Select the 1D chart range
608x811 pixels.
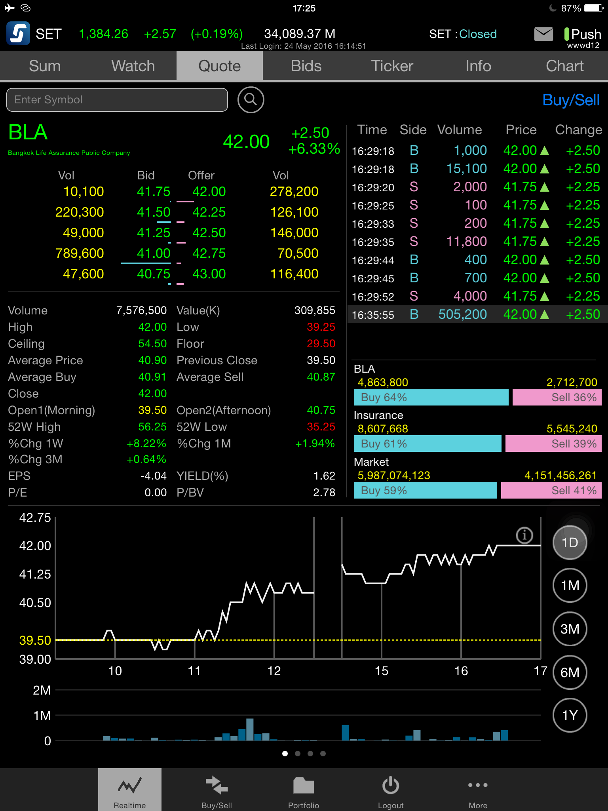click(x=570, y=543)
